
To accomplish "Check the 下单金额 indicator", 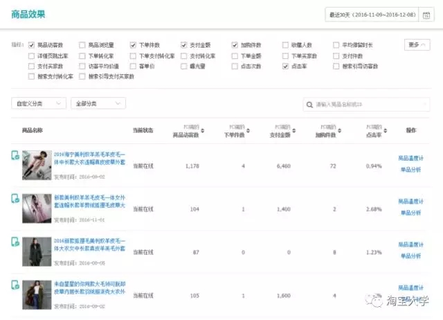I will 235,56.
